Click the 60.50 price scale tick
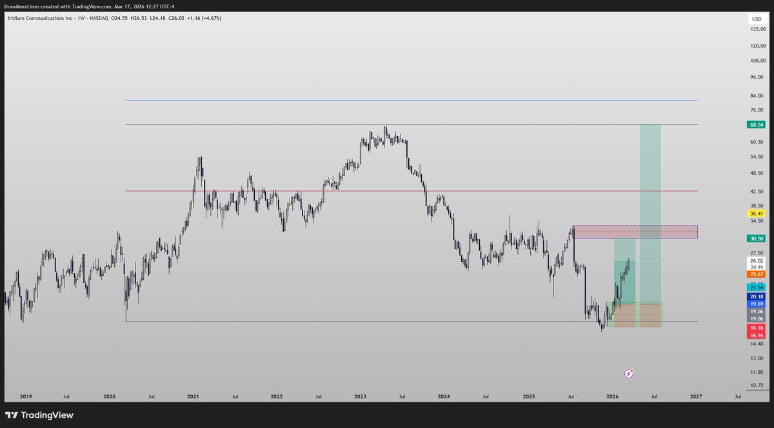774x428 pixels. 757,142
